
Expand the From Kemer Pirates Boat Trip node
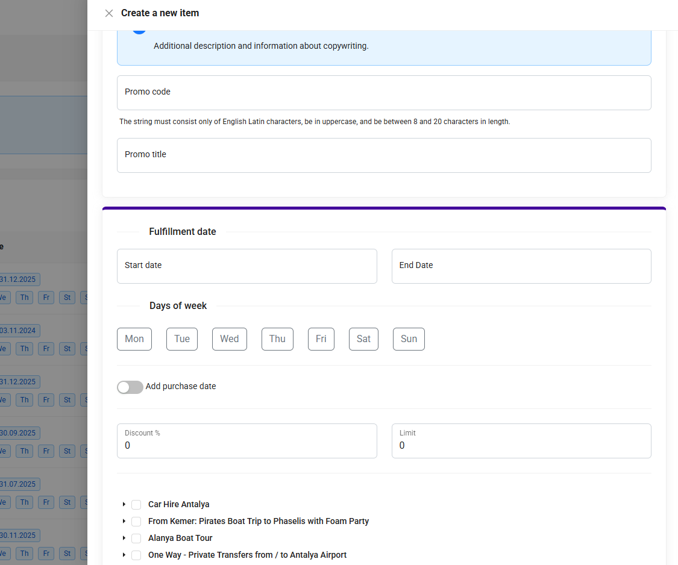point(124,521)
